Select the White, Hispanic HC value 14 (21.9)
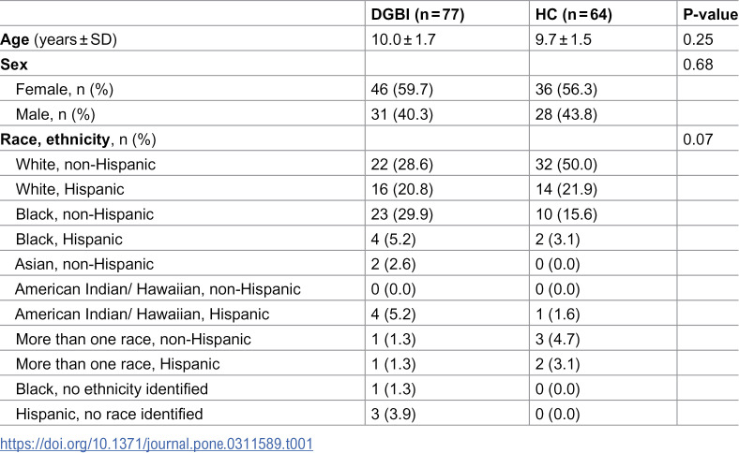739x453 pixels. [x=566, y=189]
